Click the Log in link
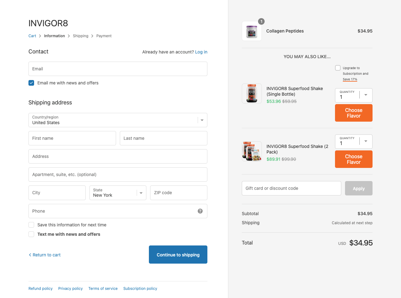 [201, 52]
